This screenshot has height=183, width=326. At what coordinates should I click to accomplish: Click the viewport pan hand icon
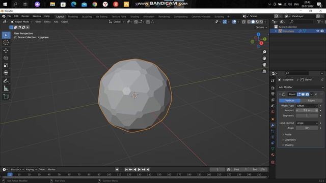[x=264, y=58]
